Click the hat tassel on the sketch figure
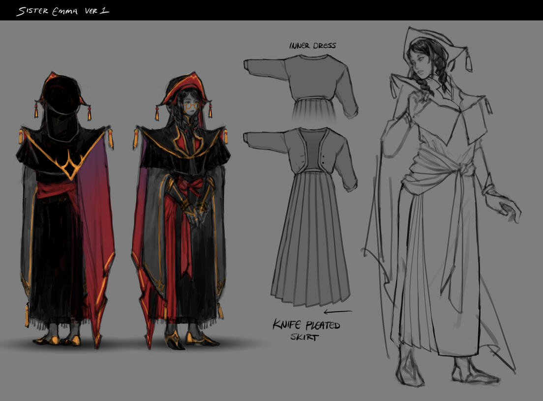 click(x=468, y=63)
